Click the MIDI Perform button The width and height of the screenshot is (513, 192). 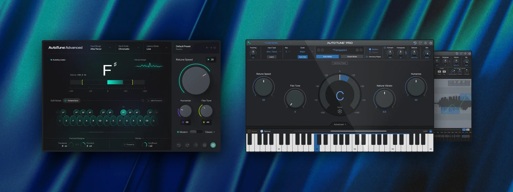click(155, 101)
